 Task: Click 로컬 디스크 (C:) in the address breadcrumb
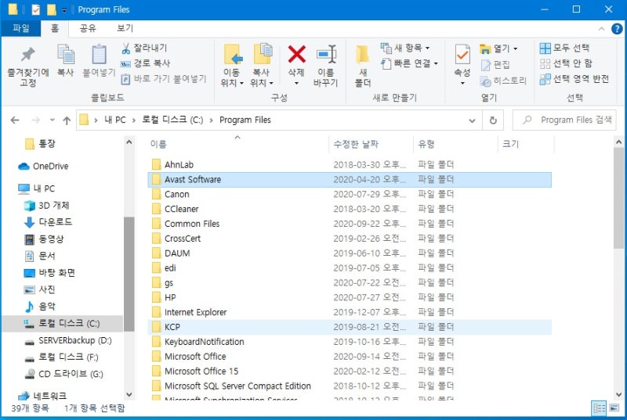click(x=172, y=120)
